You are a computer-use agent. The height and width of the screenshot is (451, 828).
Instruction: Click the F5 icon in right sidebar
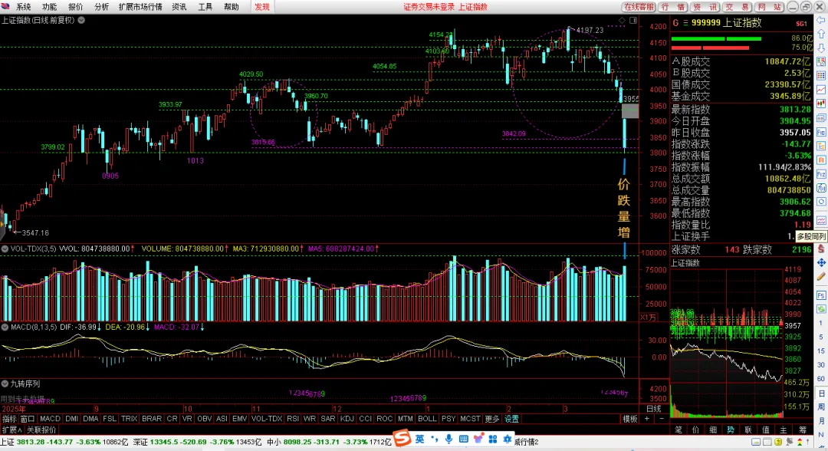click(821, 295)
